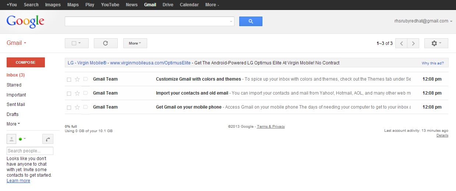Expand the More labels list in sidebar
This screenshot has height=191, width=456.
click(x=13, y=124)
